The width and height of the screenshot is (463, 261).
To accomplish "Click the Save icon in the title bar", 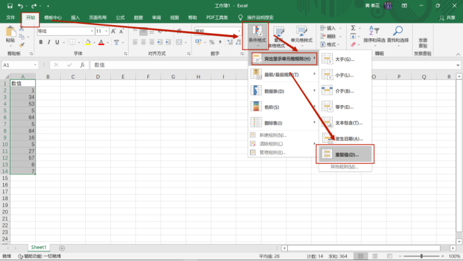I will pyautogui.click(x=10, y=5).
